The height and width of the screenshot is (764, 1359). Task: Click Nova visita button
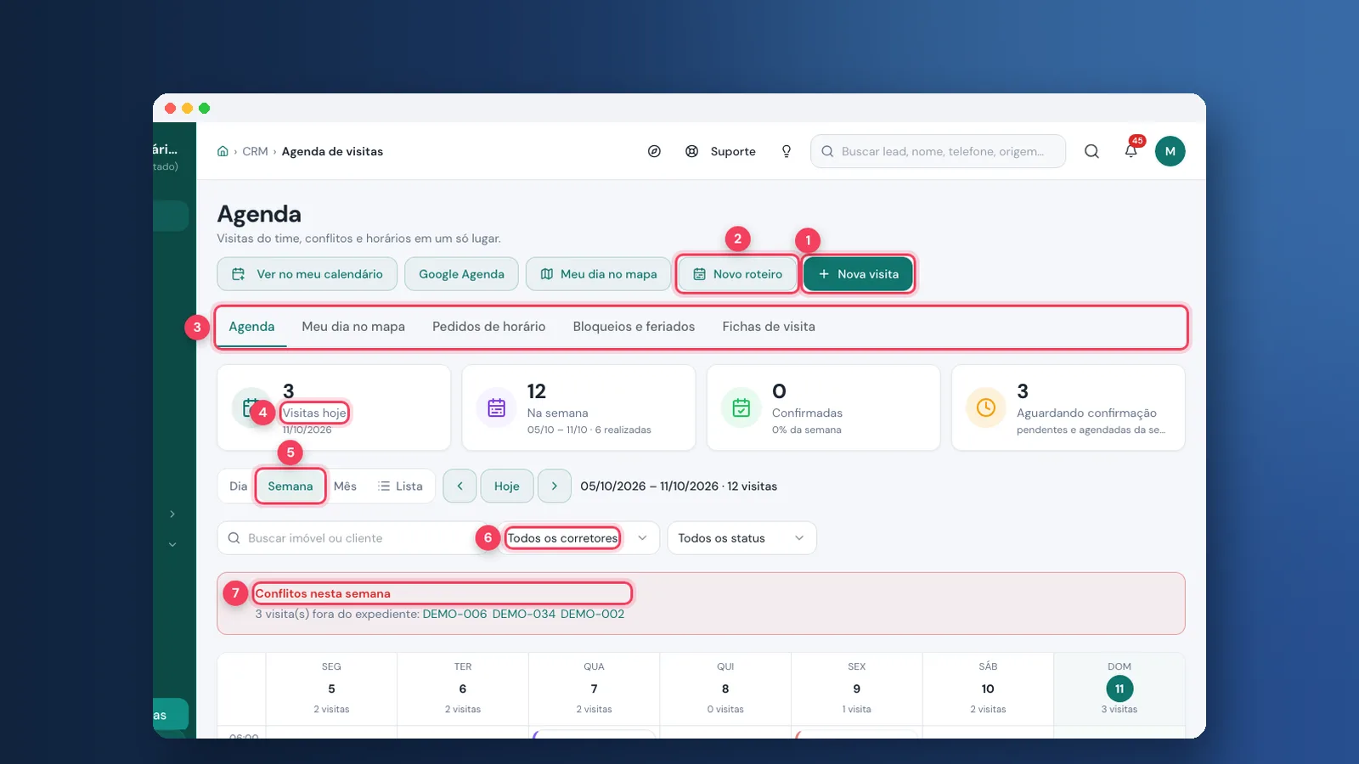coord(858,274)
